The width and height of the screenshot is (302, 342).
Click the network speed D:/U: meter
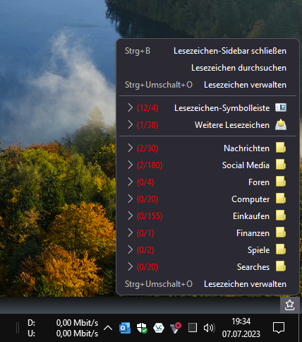[x=63, y=328]
